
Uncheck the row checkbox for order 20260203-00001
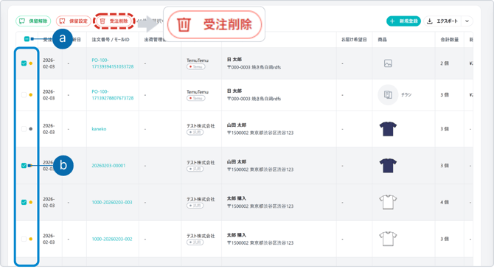click(x=24, y=166)
